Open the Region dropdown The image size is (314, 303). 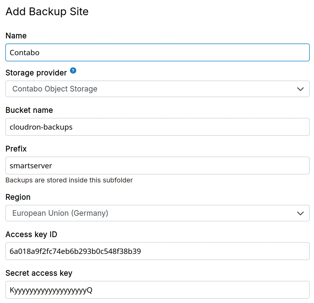tap(157, 213)
